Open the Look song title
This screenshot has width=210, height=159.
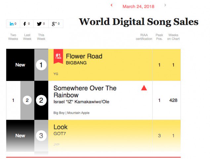pos(61,127)
